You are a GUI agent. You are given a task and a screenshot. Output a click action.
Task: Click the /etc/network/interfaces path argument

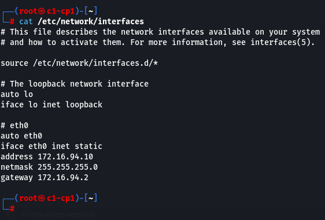pyautogui.click(x=91, y=21)
